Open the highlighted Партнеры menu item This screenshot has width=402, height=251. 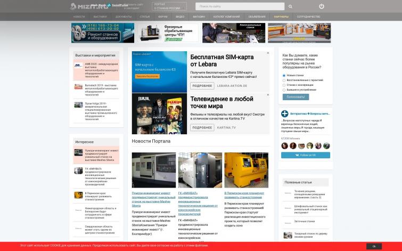pos(281,17)
